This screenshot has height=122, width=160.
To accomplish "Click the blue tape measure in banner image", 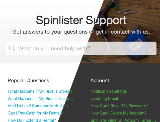I will click(x=137, y=44).
